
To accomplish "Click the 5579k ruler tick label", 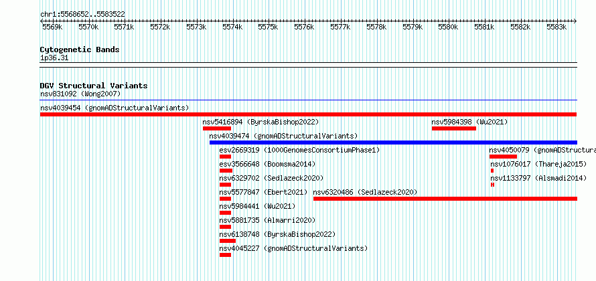I will point(413,27).
